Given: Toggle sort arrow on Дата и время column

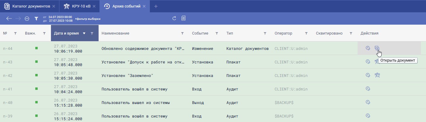Looking at the screenshot, I should (84, 33).
